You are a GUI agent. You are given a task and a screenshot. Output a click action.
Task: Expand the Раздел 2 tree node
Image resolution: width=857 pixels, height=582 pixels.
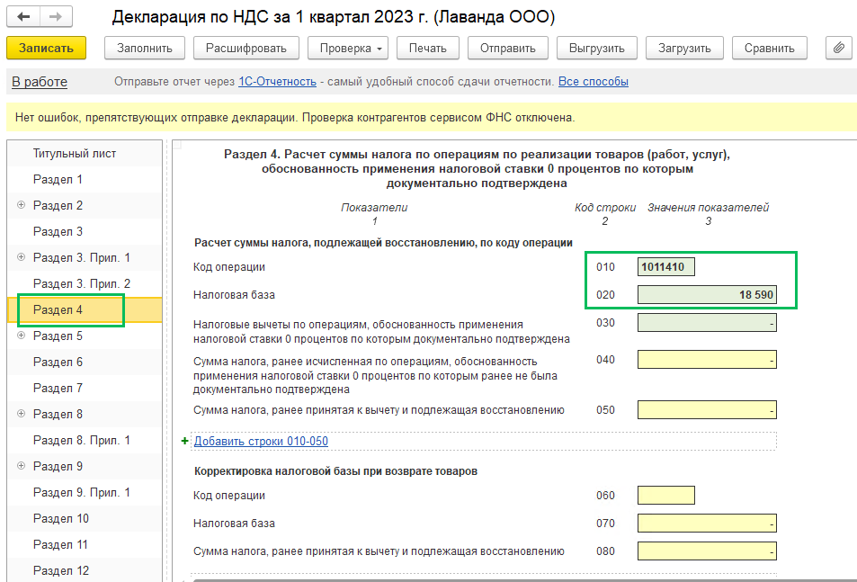22,205
